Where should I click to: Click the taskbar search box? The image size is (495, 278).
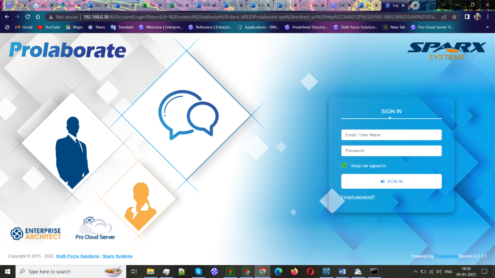71,272
